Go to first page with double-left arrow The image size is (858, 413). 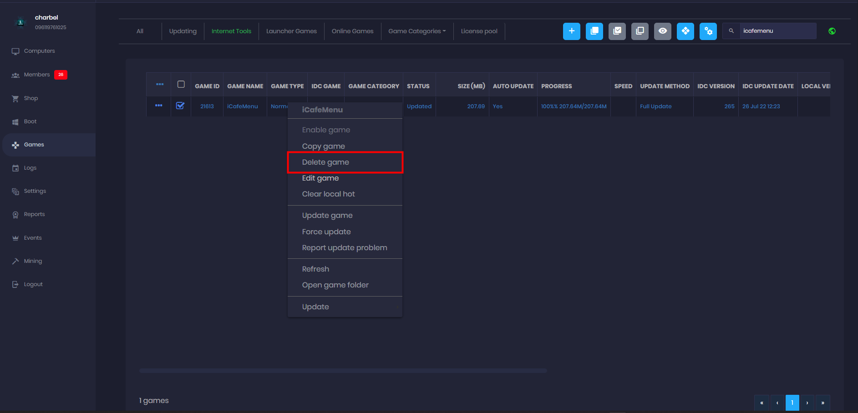click(x=762, y=403)
